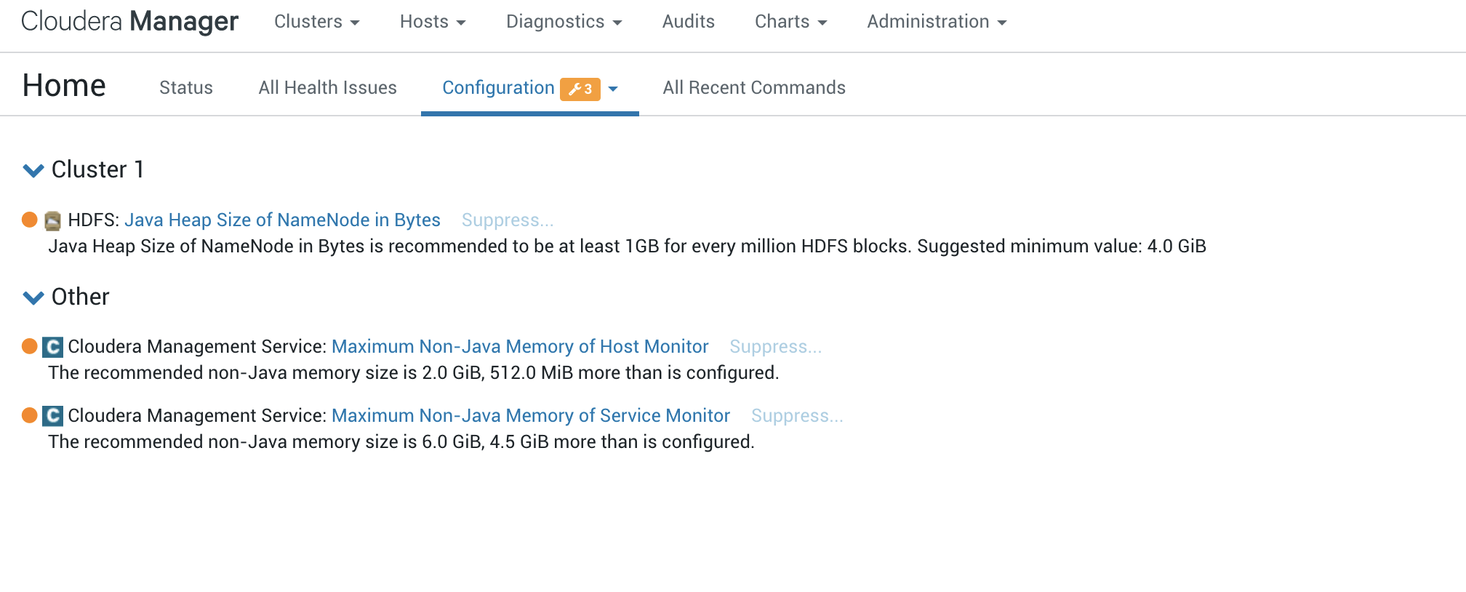Click the orange warning dot beside HDFS
1466x592 pixels.
(30, 220)
